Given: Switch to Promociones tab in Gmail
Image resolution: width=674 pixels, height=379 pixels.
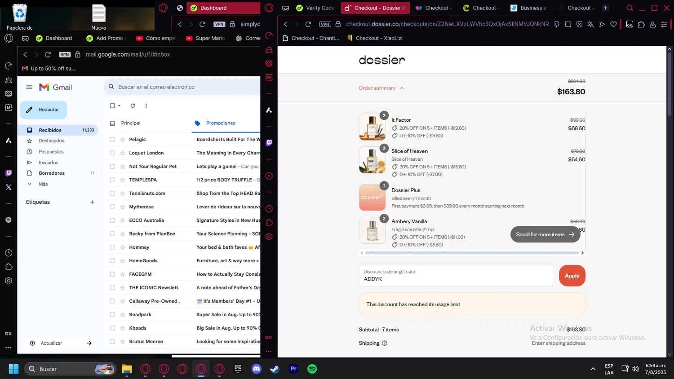Looking at the screenshot, I should coord(221,123).
